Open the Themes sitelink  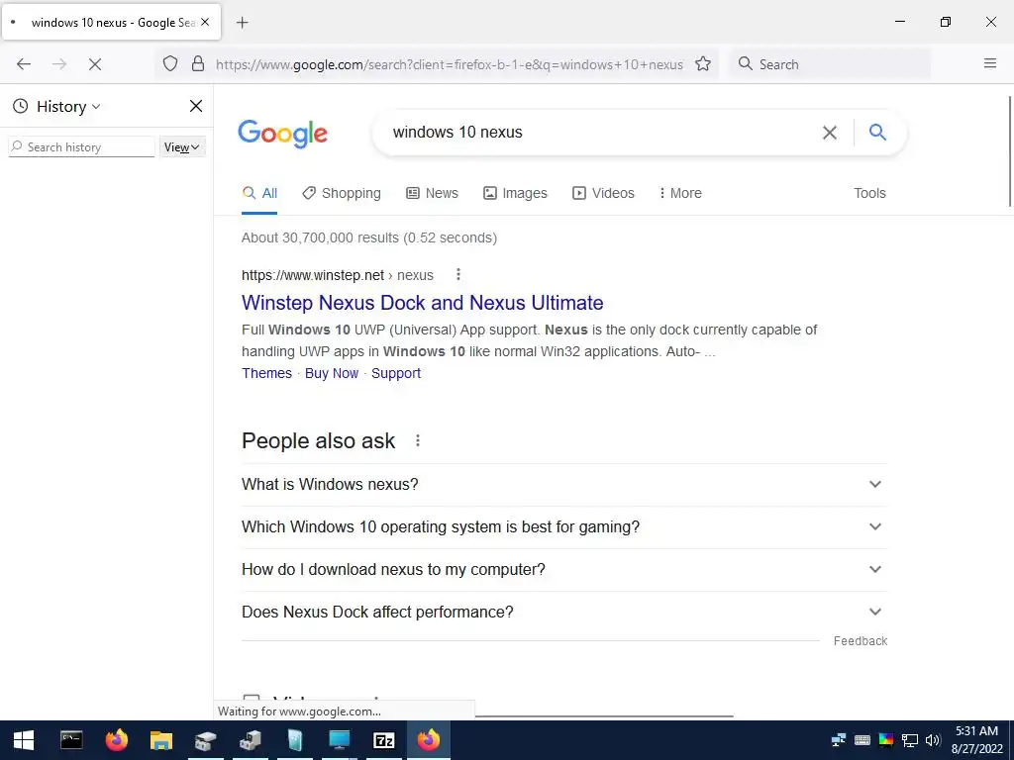point(267,373)
